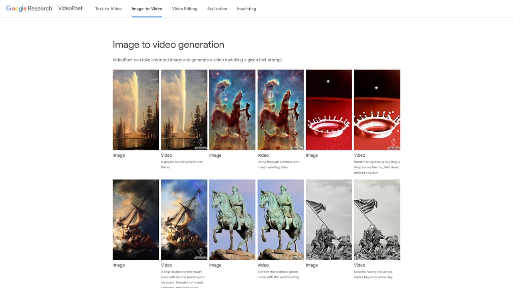Click the "A ship navigating the rough seas" caption
The height and width of the screenshot is (288, 513).
pos(183,279)
